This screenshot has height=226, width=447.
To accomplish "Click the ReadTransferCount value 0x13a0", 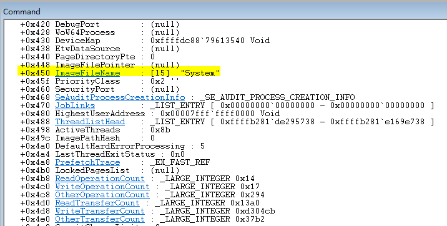I will pyautogui.click(x=245, y=203).
